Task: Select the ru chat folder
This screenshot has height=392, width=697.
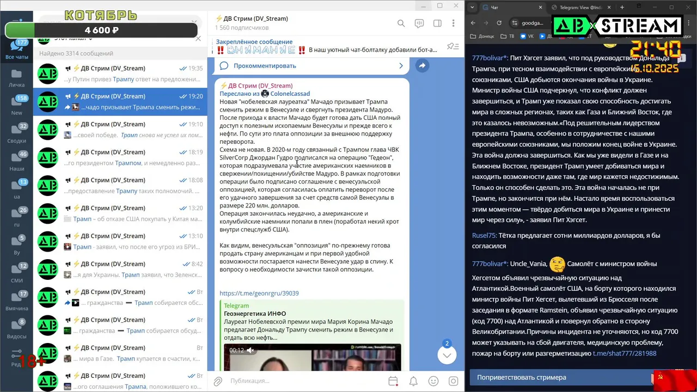Action: (x=17, y=217)
